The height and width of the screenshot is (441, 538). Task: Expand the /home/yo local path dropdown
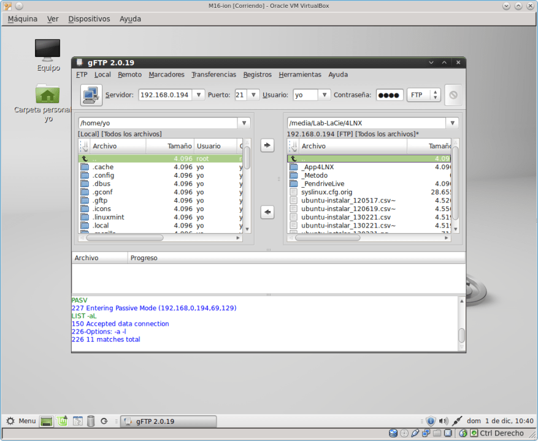point(244,123)
